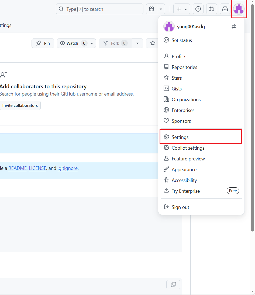Expand the Watch options dropdown arrow

pyautogui.click(x=92, y=43)
